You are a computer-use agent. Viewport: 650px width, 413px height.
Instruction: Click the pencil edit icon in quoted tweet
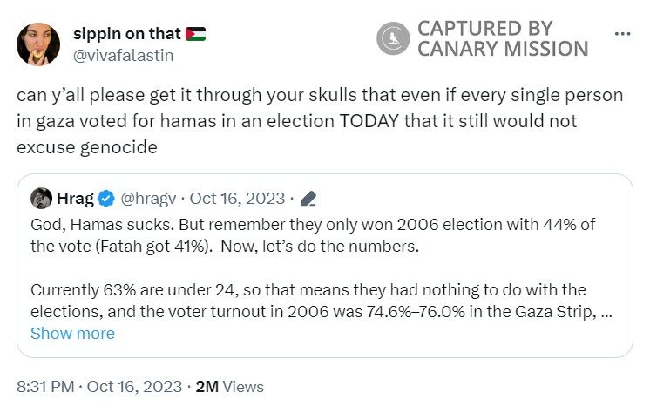tap(308, 198)
